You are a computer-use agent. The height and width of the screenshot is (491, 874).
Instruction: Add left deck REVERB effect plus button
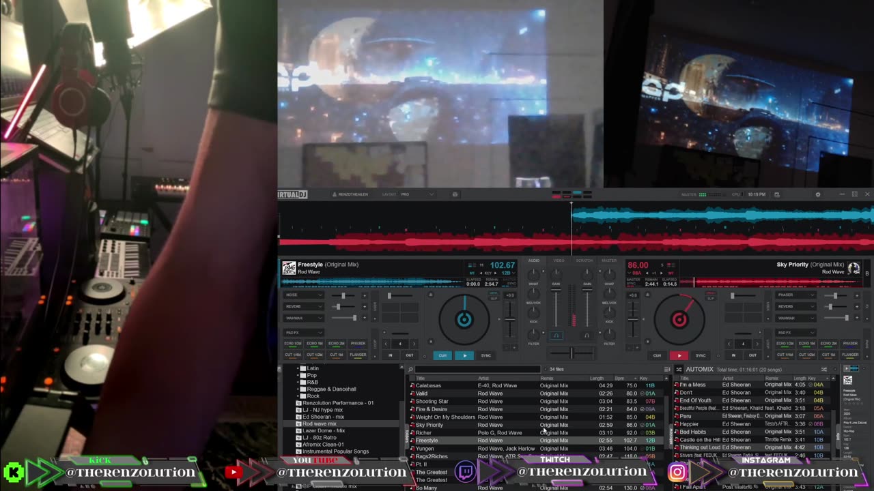365,306
